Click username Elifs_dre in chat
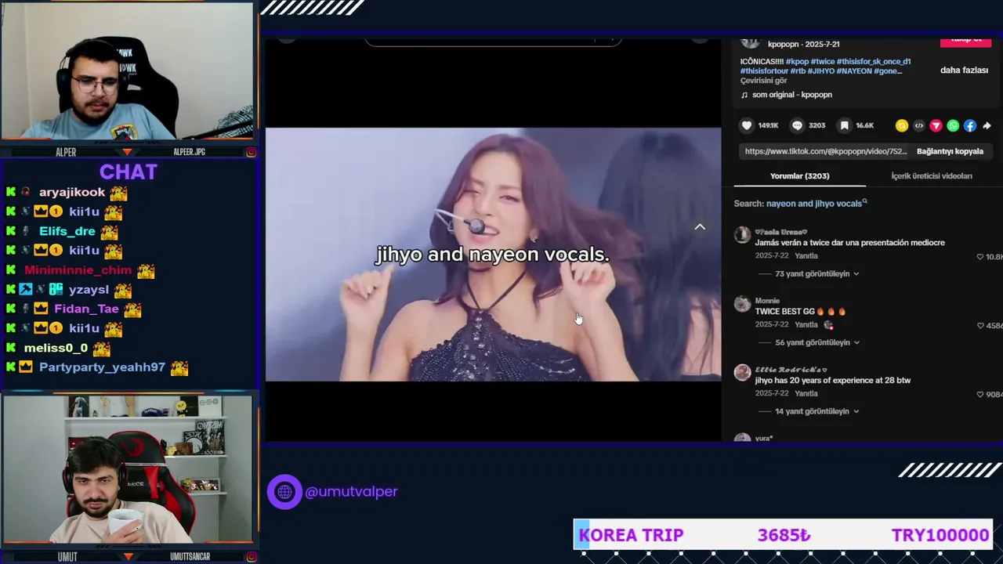Viewport: 1003px width, 564px height. 67,231
